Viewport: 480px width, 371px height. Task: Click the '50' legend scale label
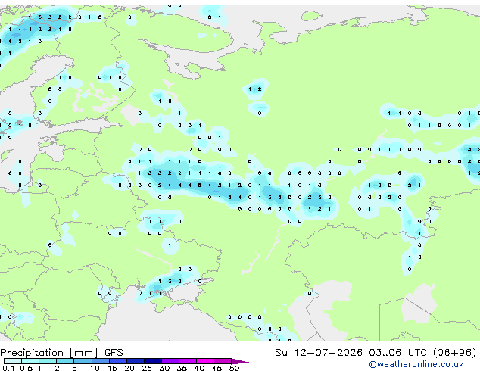(x=234, y=368)
